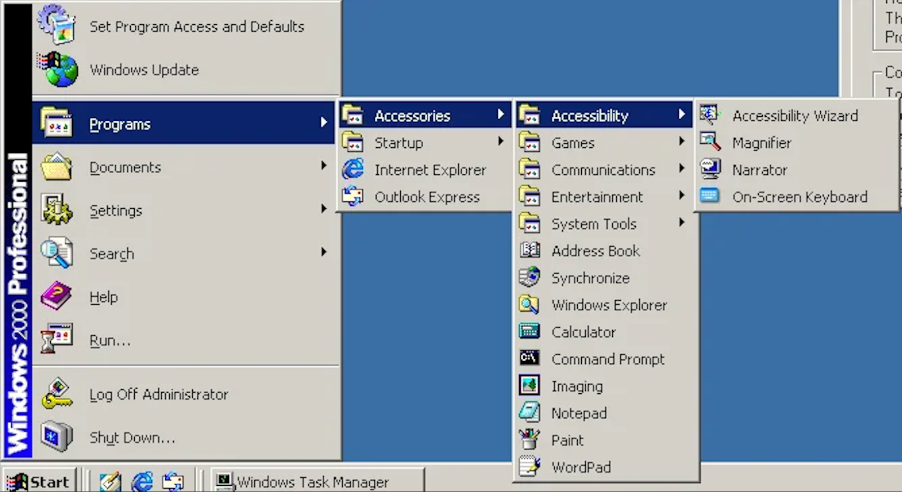Click the Command Prompt icon
The image size is (902, 492).
pyautogui.click(x=529, y=358)
